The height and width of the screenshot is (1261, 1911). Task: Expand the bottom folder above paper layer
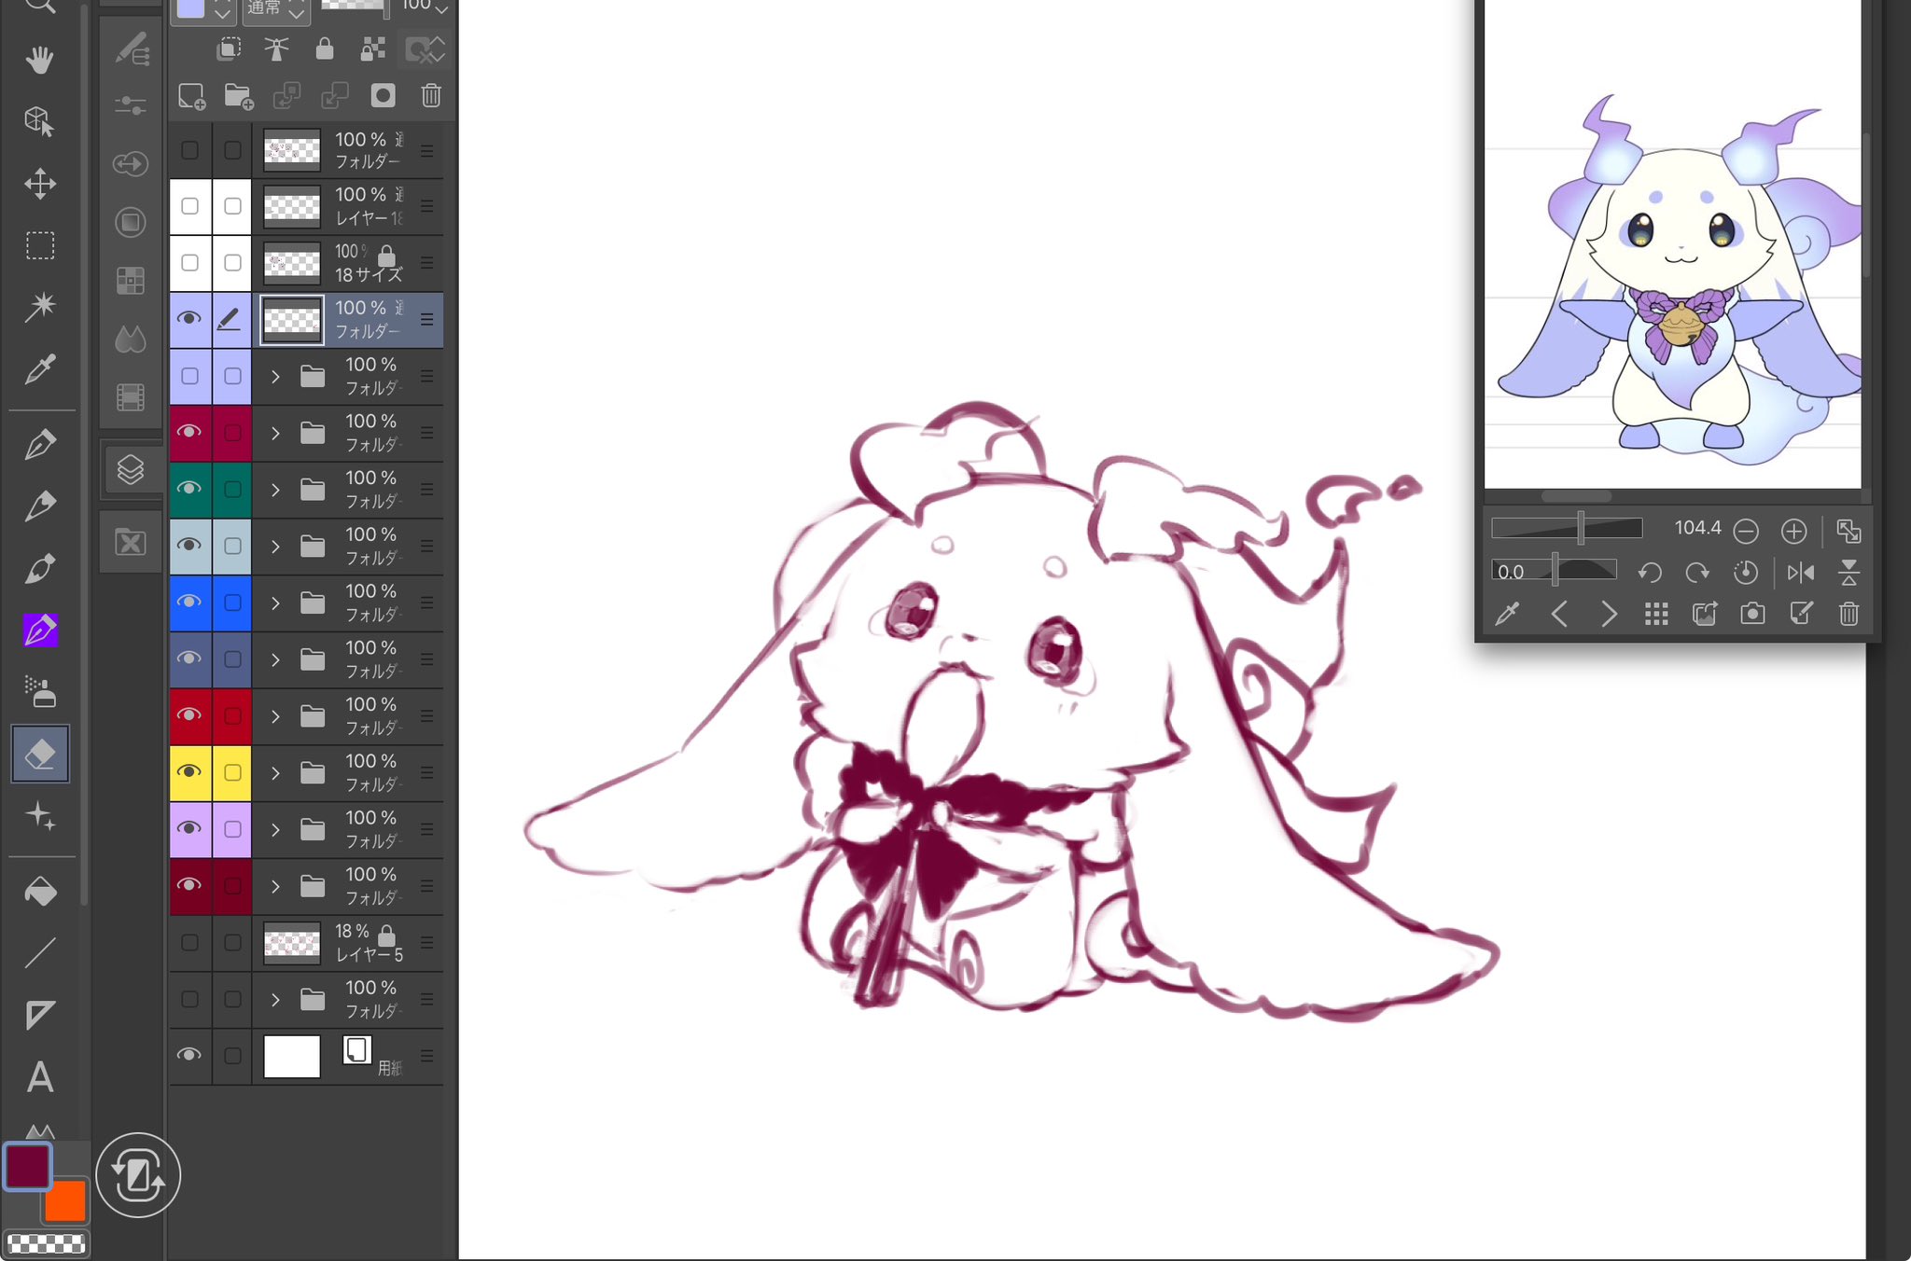pyautogui.click(x=275, y=1000)
